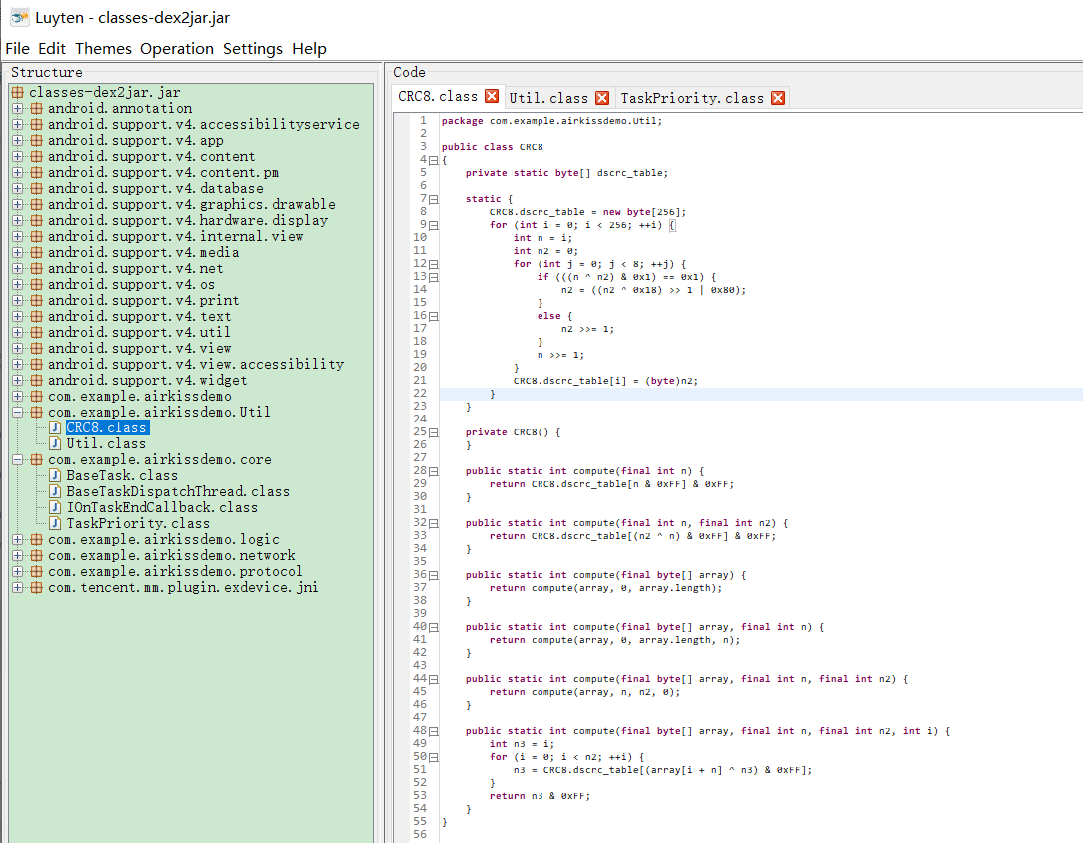Close the TaskPriority.class tab
This screenshot has width=1083, height=843.
coord(778,97)
